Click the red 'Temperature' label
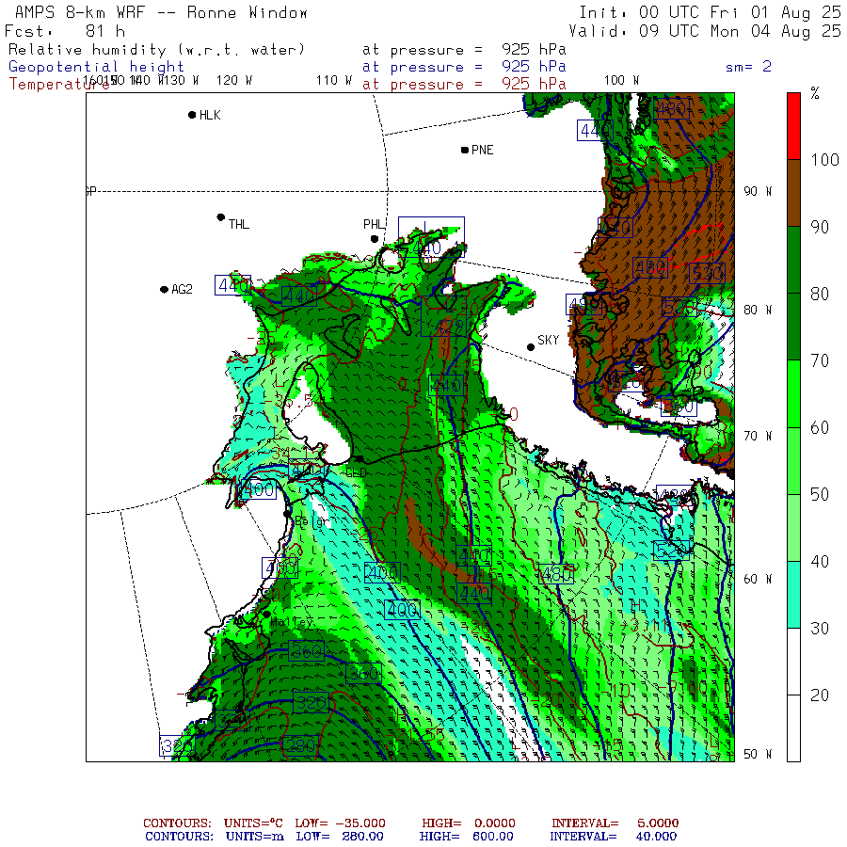 pyautogui.click(x=59, y=85)
